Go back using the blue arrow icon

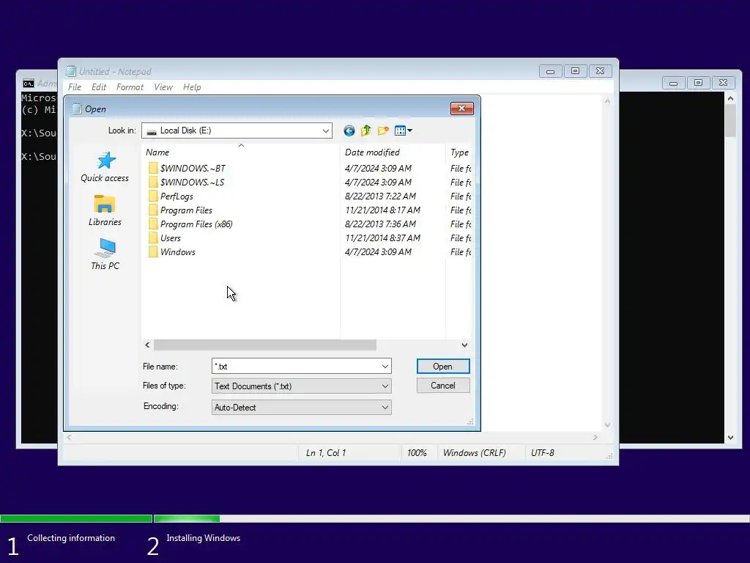click(x=349, y=130)
